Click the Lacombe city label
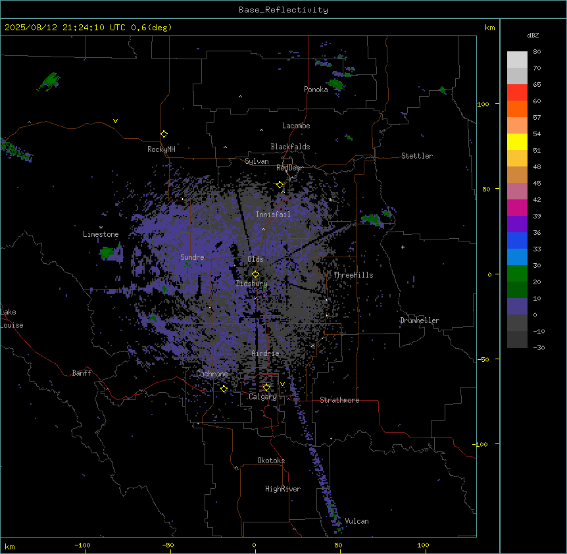The height and width of the screenshot is (554, 567). [296, 126]
